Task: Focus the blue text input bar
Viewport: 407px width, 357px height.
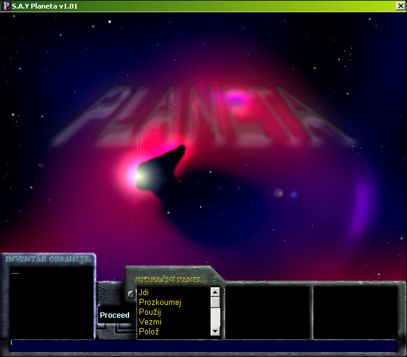Action: pos(203,346)
